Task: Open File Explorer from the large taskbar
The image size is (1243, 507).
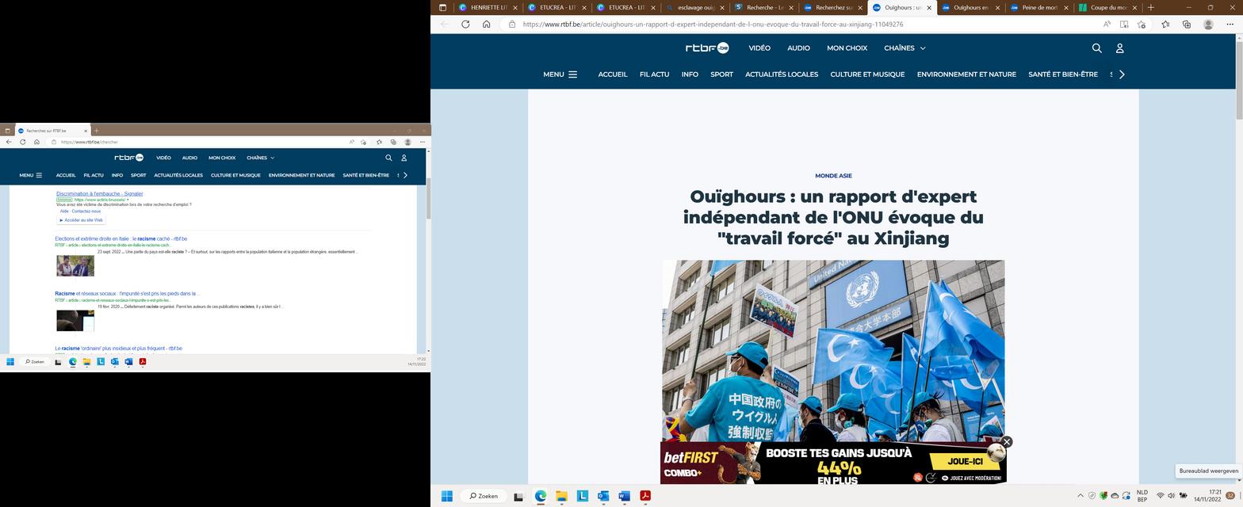Action: pyautogui.click(x=561, y=496)
